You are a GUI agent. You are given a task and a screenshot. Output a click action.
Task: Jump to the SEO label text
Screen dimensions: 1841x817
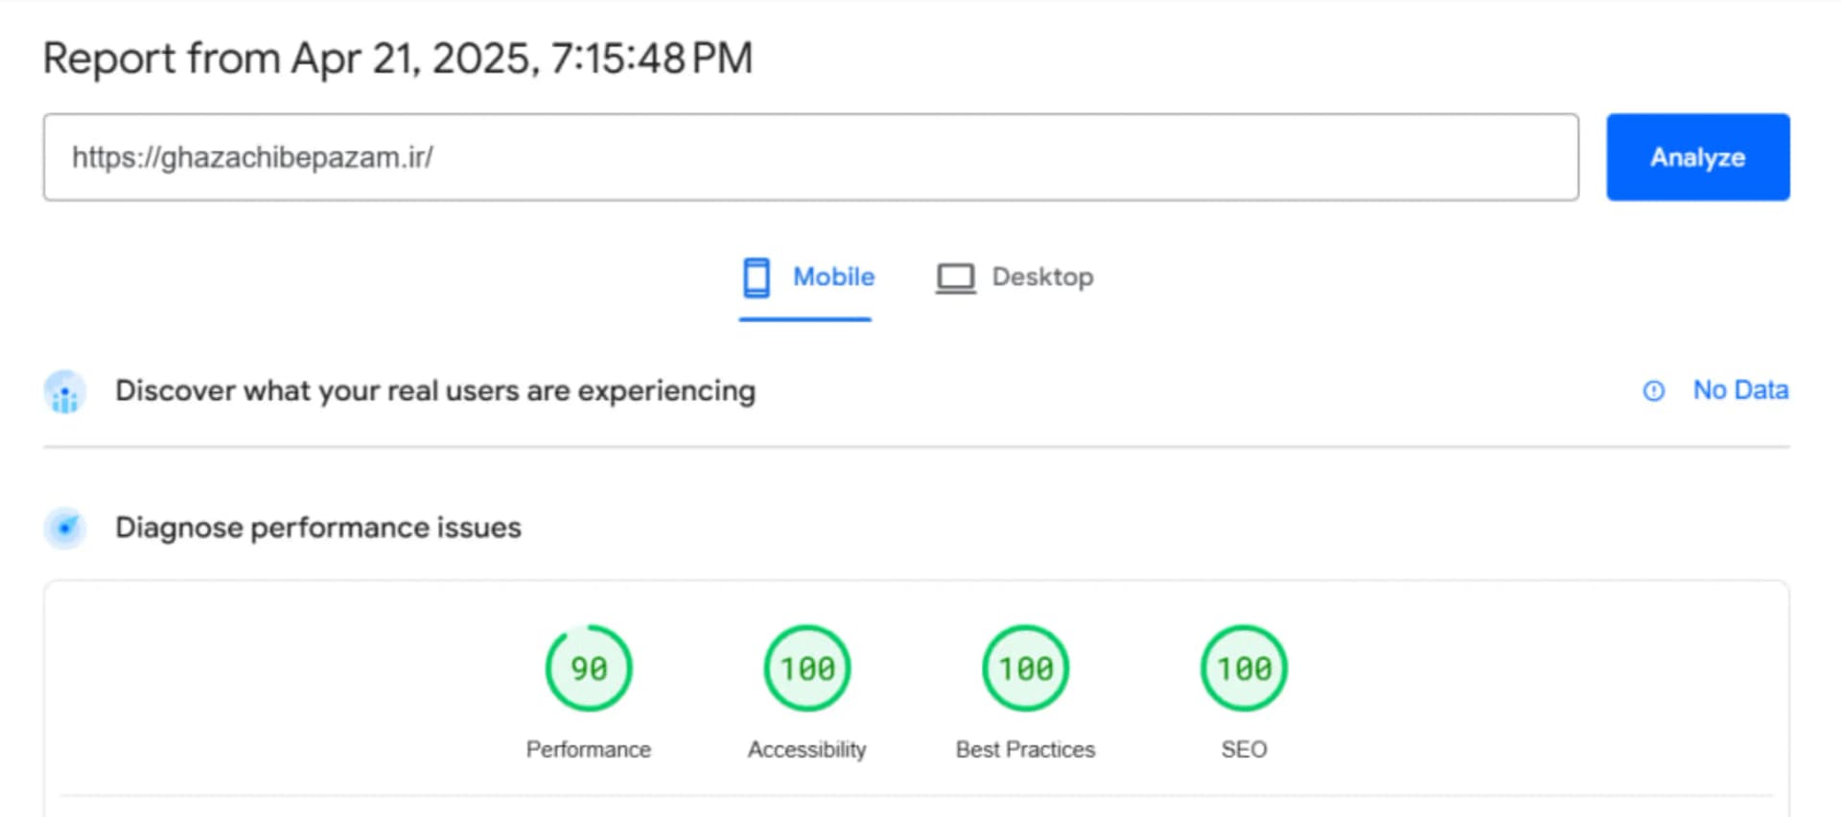click(1244, 750)
